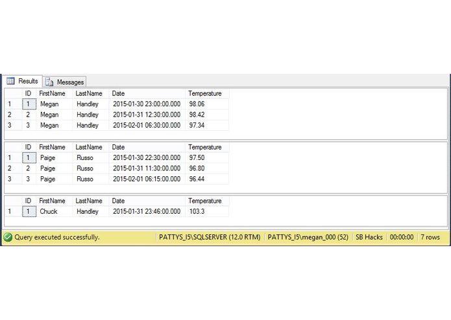Click the ID header in Paige's grid
The width and height of the screenshot is (451, 320).
tap(29, 147)
